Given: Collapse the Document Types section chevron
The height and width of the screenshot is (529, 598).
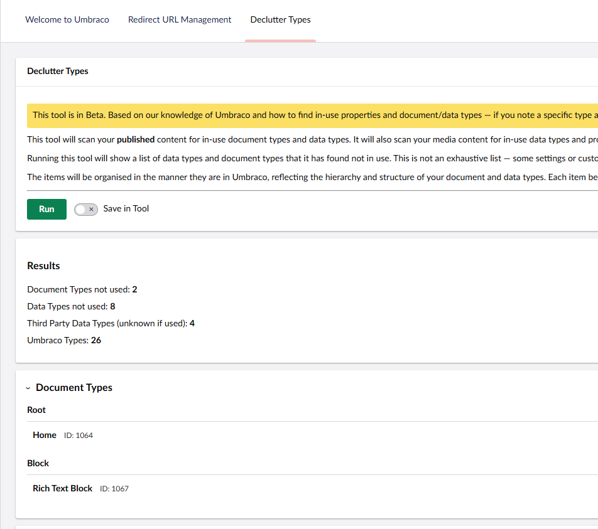Looking at the screenshot, I should tap(28, 388).
